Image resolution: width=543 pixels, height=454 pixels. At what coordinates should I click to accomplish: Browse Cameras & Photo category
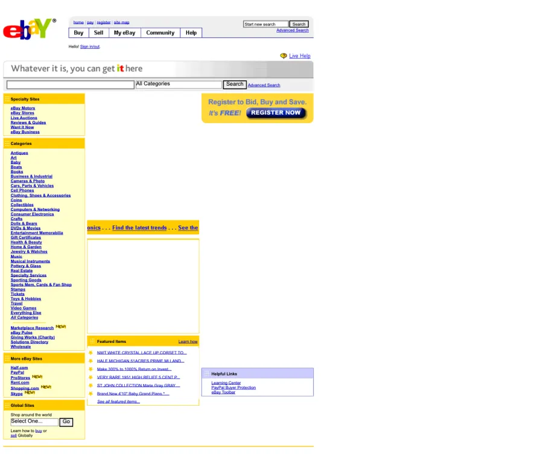(x=27, y=181)
